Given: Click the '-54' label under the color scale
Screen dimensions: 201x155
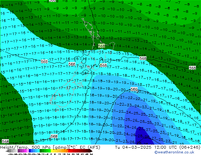Looking at the screenshot, I should click(x=10, y=154).
